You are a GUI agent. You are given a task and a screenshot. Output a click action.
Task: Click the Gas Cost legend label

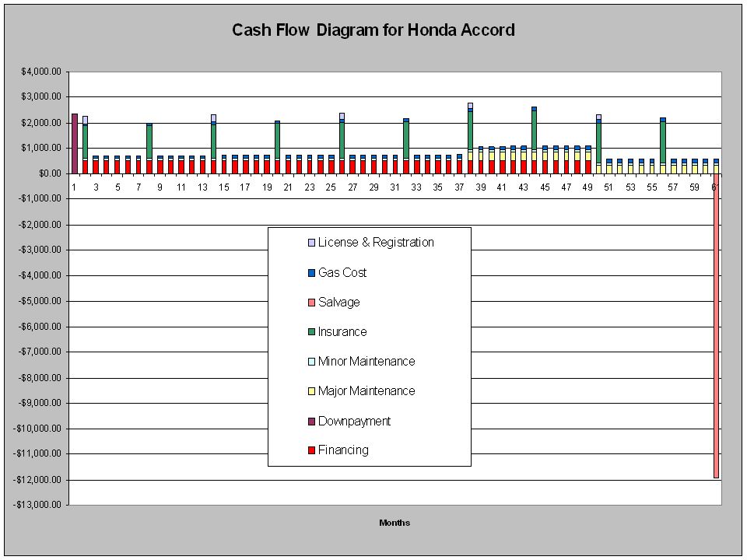[x=342, y=272]
